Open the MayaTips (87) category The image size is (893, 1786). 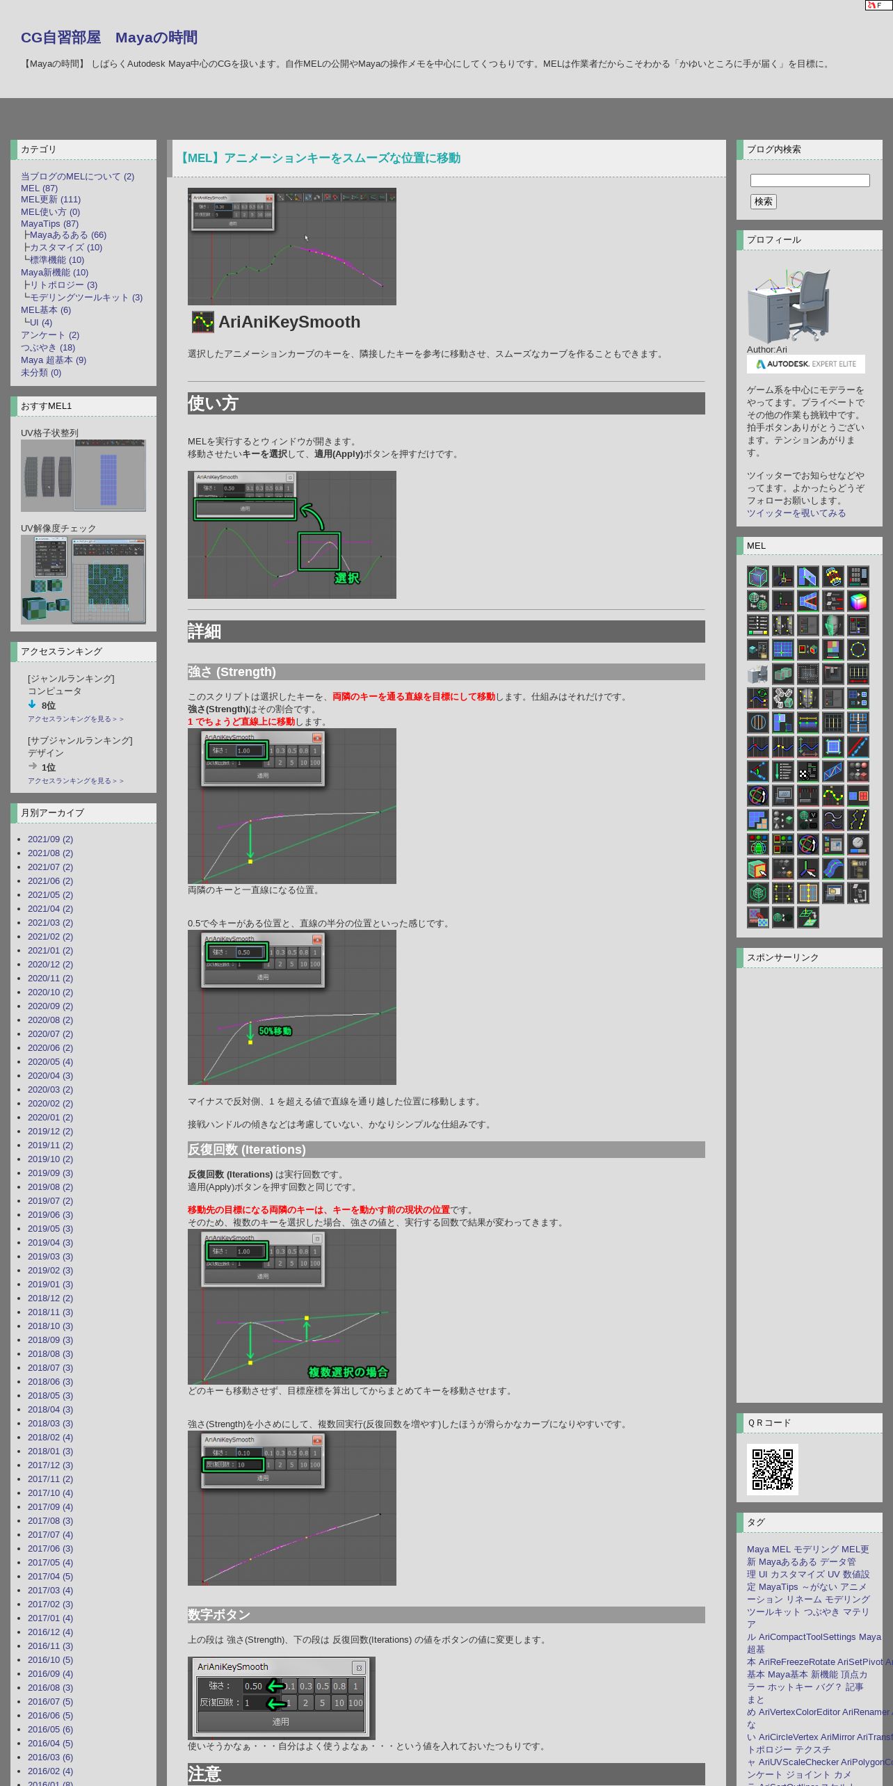click(49, 224)
